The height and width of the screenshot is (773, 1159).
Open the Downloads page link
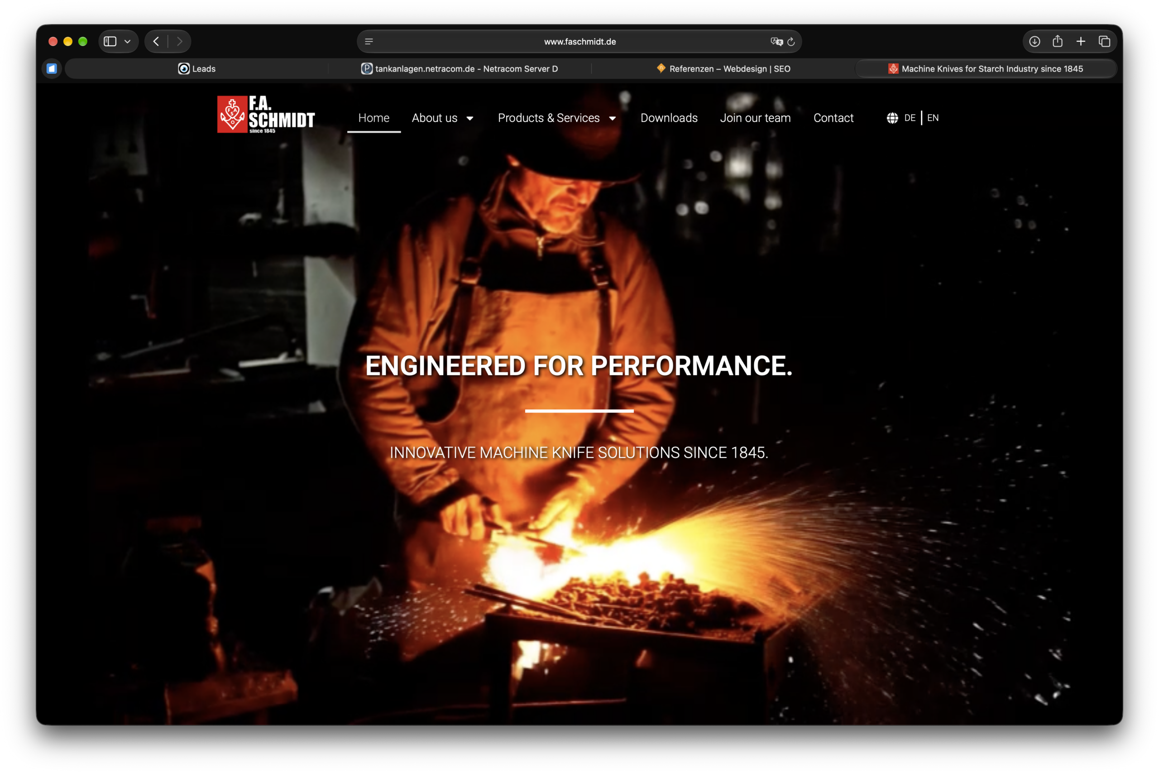coord(669,118)
